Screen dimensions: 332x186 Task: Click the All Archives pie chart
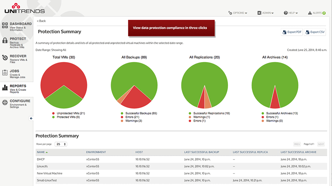[x=275, y=85]
